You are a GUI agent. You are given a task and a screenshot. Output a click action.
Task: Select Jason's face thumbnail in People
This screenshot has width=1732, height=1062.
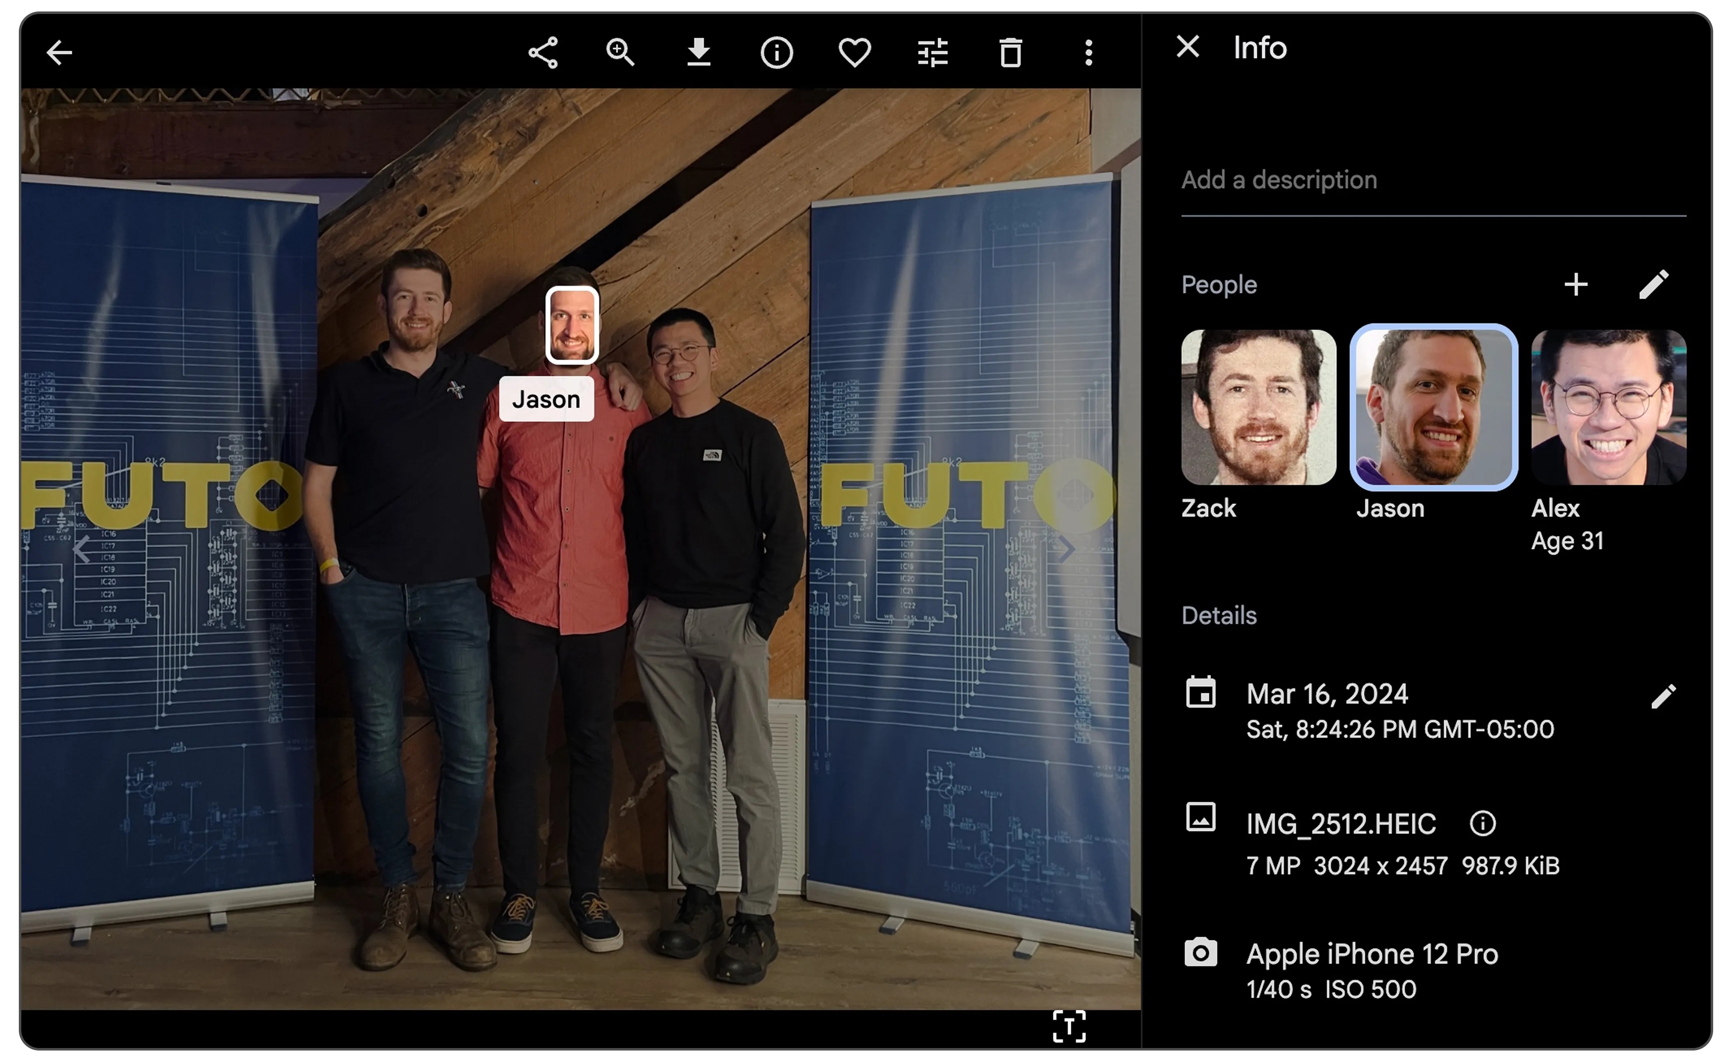pos(1434,408)
